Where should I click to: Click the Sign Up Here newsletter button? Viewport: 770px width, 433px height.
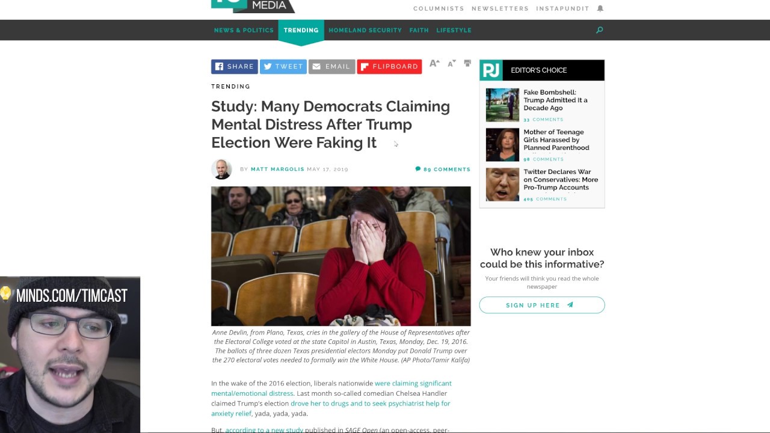[542, 305]
